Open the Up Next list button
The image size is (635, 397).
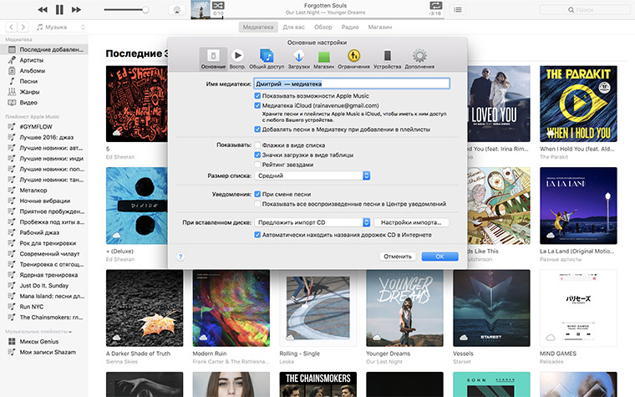point(458,10)
